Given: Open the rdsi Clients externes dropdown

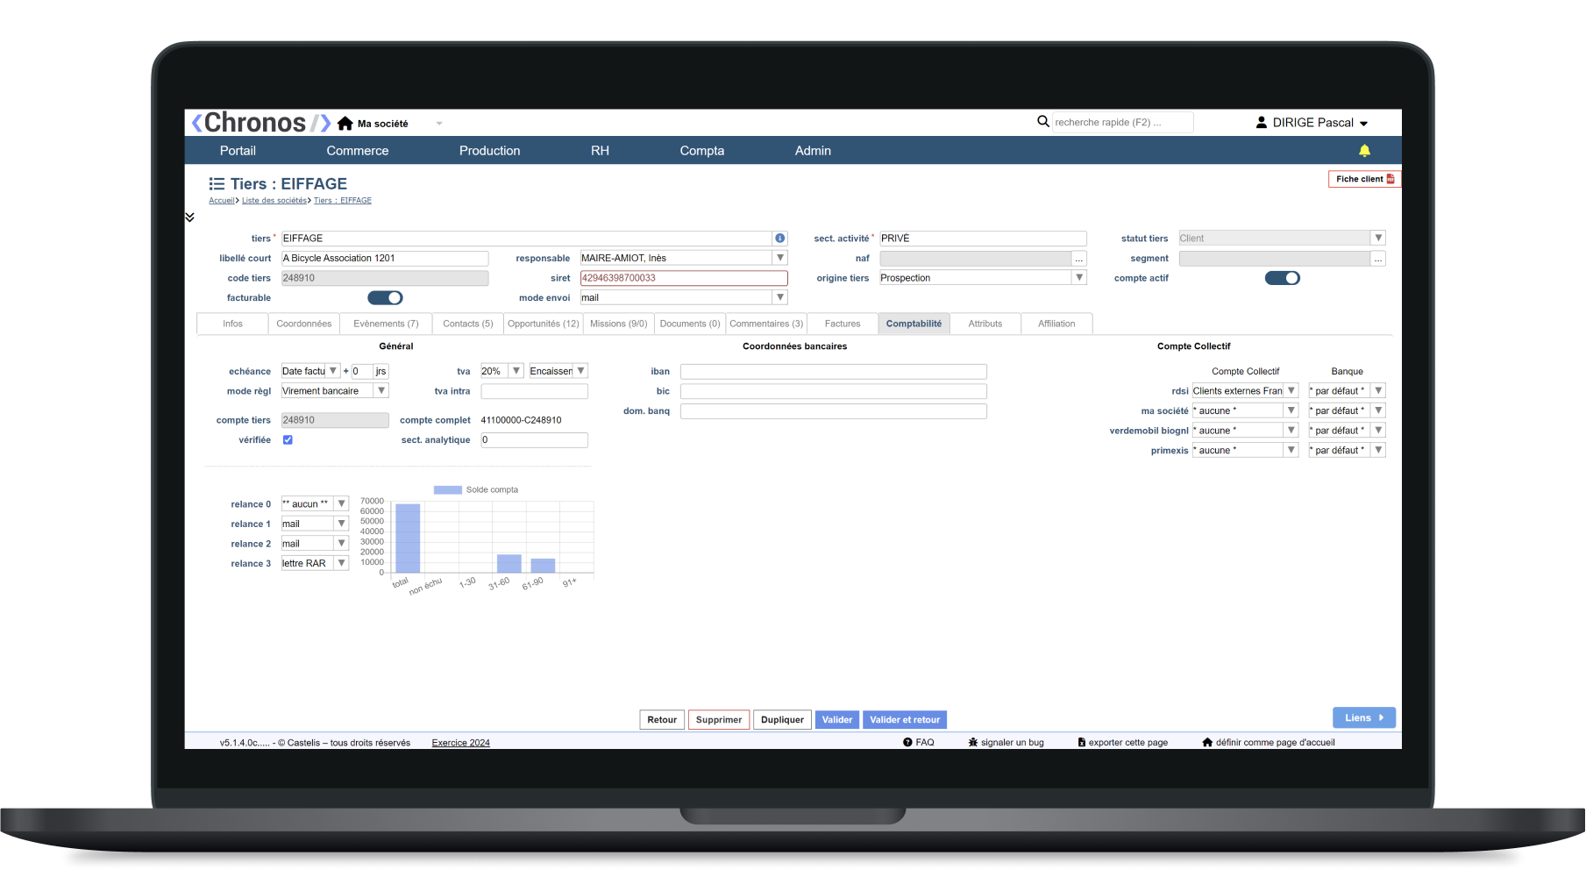Looking at the screenshot, I should [x=1291, y=391].
